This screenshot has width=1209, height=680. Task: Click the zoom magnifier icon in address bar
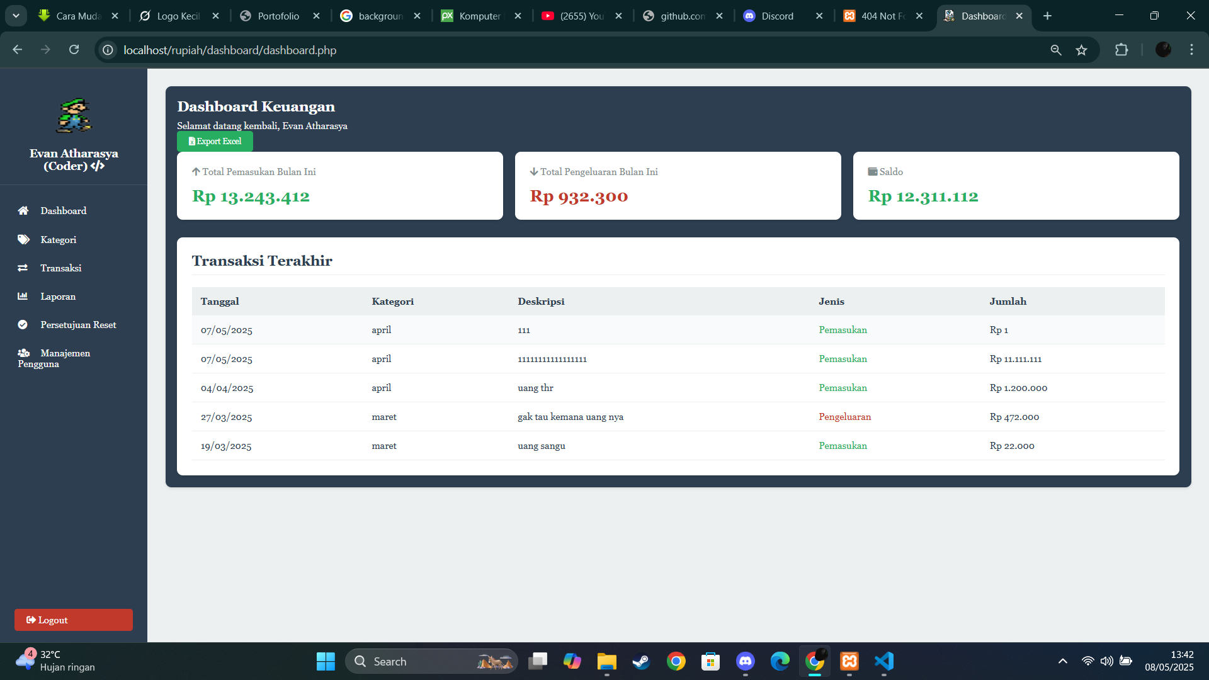point(1056,50)
